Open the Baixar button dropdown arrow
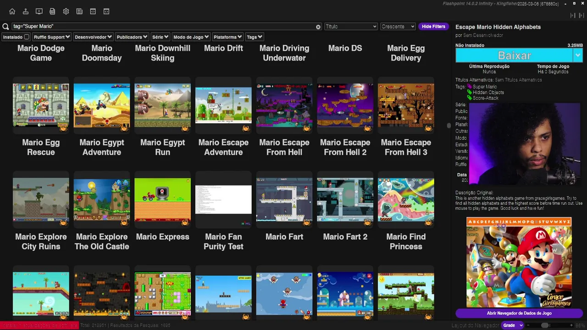Image resolution: width=587 pixels, height=330 pixels. tap(578, 55)
